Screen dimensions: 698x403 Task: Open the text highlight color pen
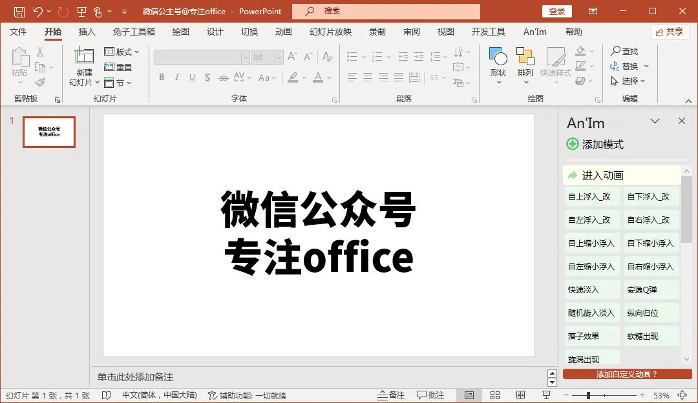(293, 77)
